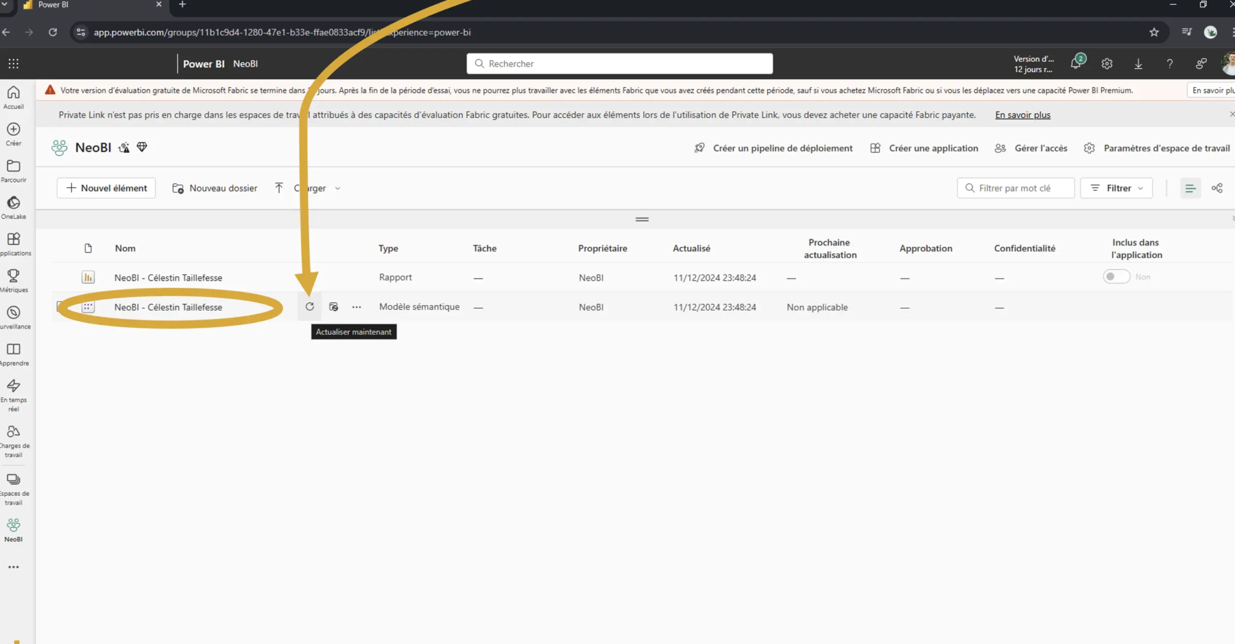The width and height of the screenshot is (1235, 644).
Task: Click the report icon of the Rapport row
Action: click(88, 278)
